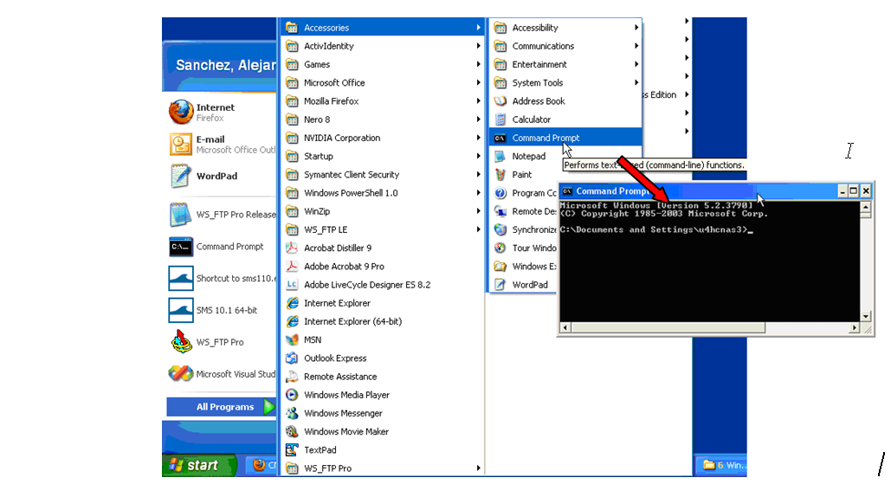Launch Acrobat Distiller 9
Image resolution: width=891 pixels, height=497 pixels.
pos(384,248)
